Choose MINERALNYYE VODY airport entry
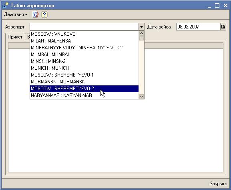Viewport: 231px width, 190px height. coord(84,48)
